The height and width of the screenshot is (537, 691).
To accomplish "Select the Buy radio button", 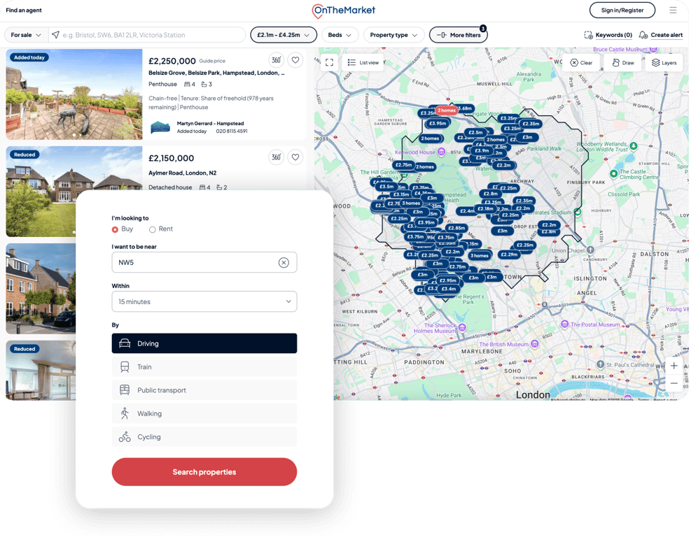I will [x=115, y=229].
